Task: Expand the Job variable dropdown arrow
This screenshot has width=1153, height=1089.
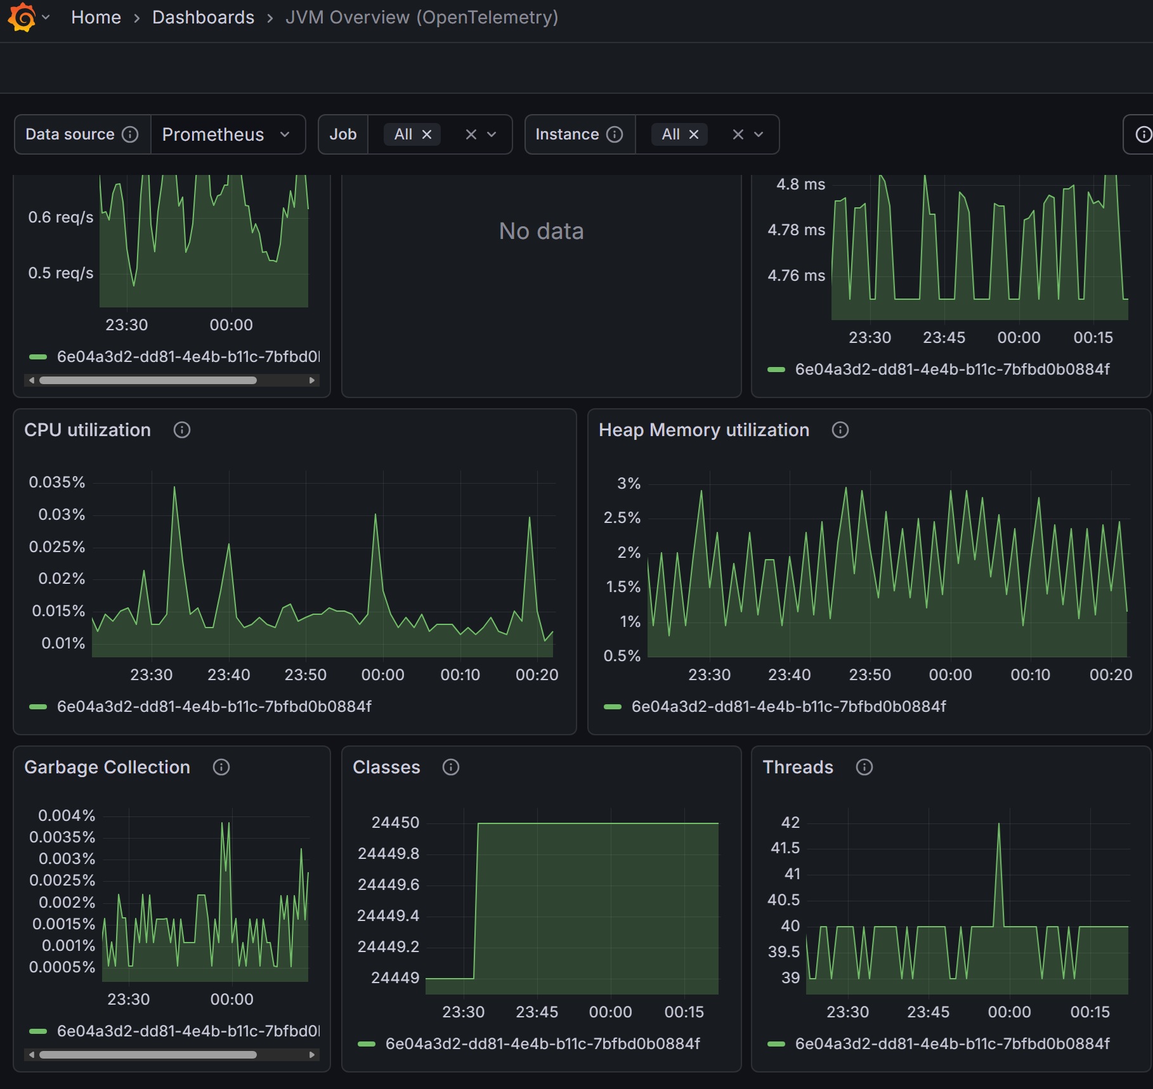Action: click(x=492, y=134)
